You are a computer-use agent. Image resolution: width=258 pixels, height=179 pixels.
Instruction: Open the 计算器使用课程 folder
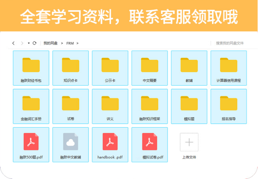click(228, 66)
